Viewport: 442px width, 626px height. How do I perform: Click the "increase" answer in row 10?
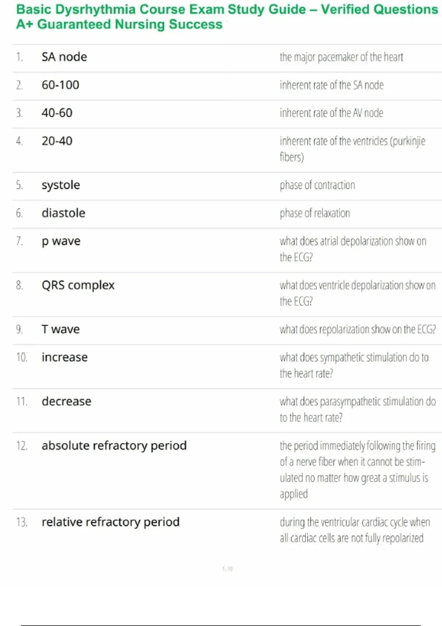(64, 357)
